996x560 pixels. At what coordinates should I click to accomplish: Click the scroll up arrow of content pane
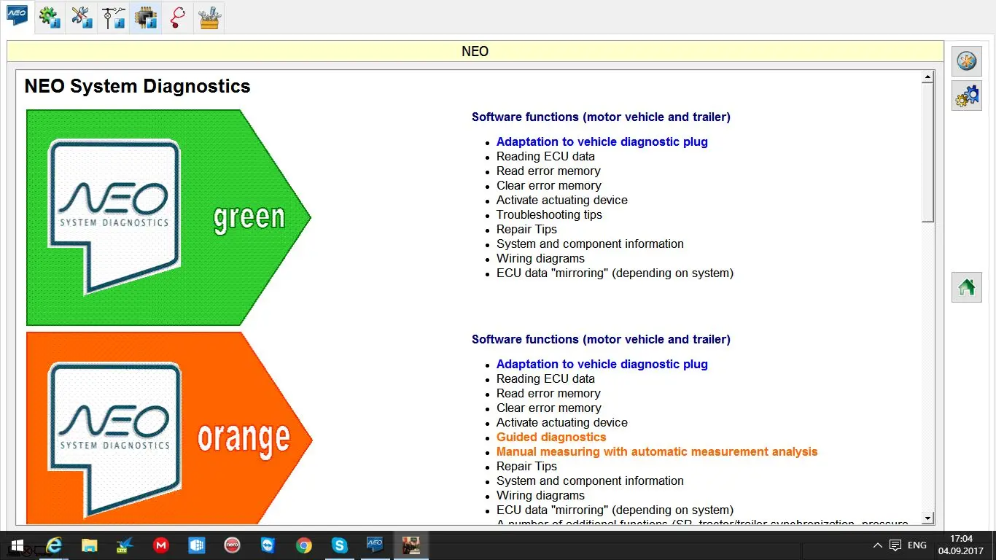[928, 77]
